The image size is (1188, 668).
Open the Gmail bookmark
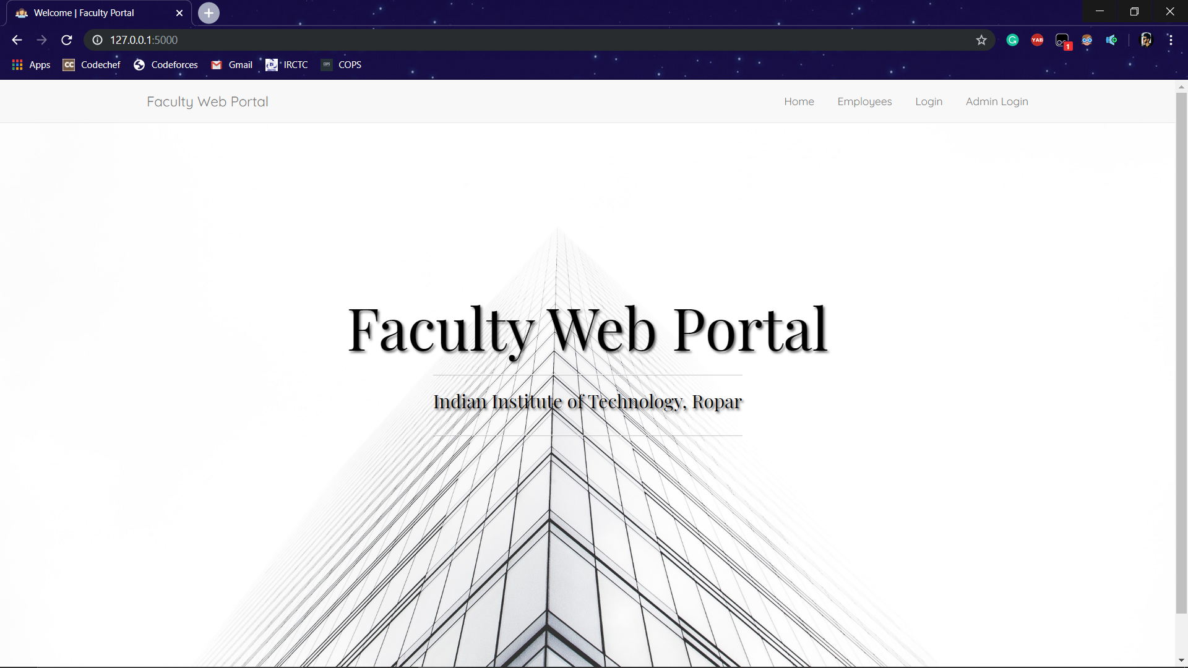[x=232, y=65]
